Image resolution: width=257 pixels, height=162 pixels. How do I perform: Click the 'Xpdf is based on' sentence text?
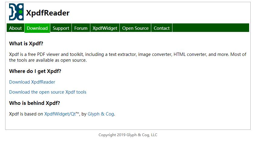tap(26, 114)
